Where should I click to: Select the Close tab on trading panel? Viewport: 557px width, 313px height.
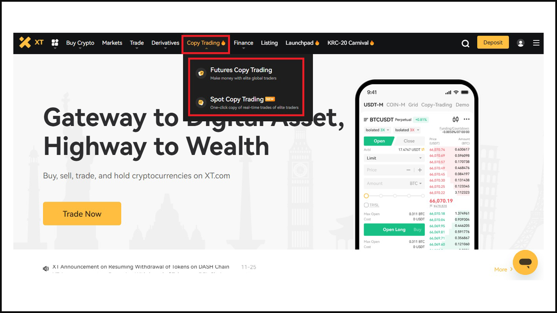[x=408, y=140]
